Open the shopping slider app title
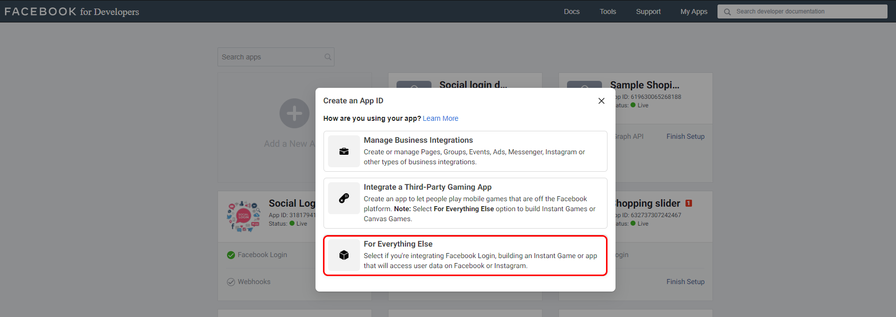This screenshot has height=317, width=896. (x=648, y=203)
